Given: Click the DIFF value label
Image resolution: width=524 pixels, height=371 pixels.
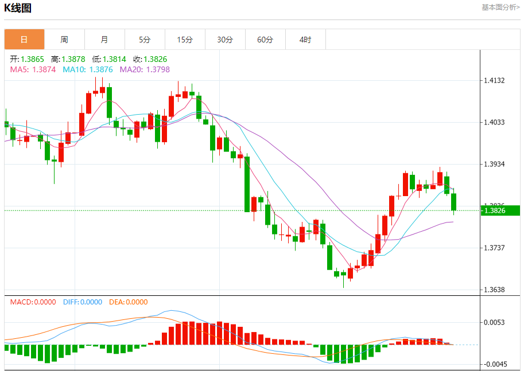Looking at the screenshot, I should pos(82,302).
